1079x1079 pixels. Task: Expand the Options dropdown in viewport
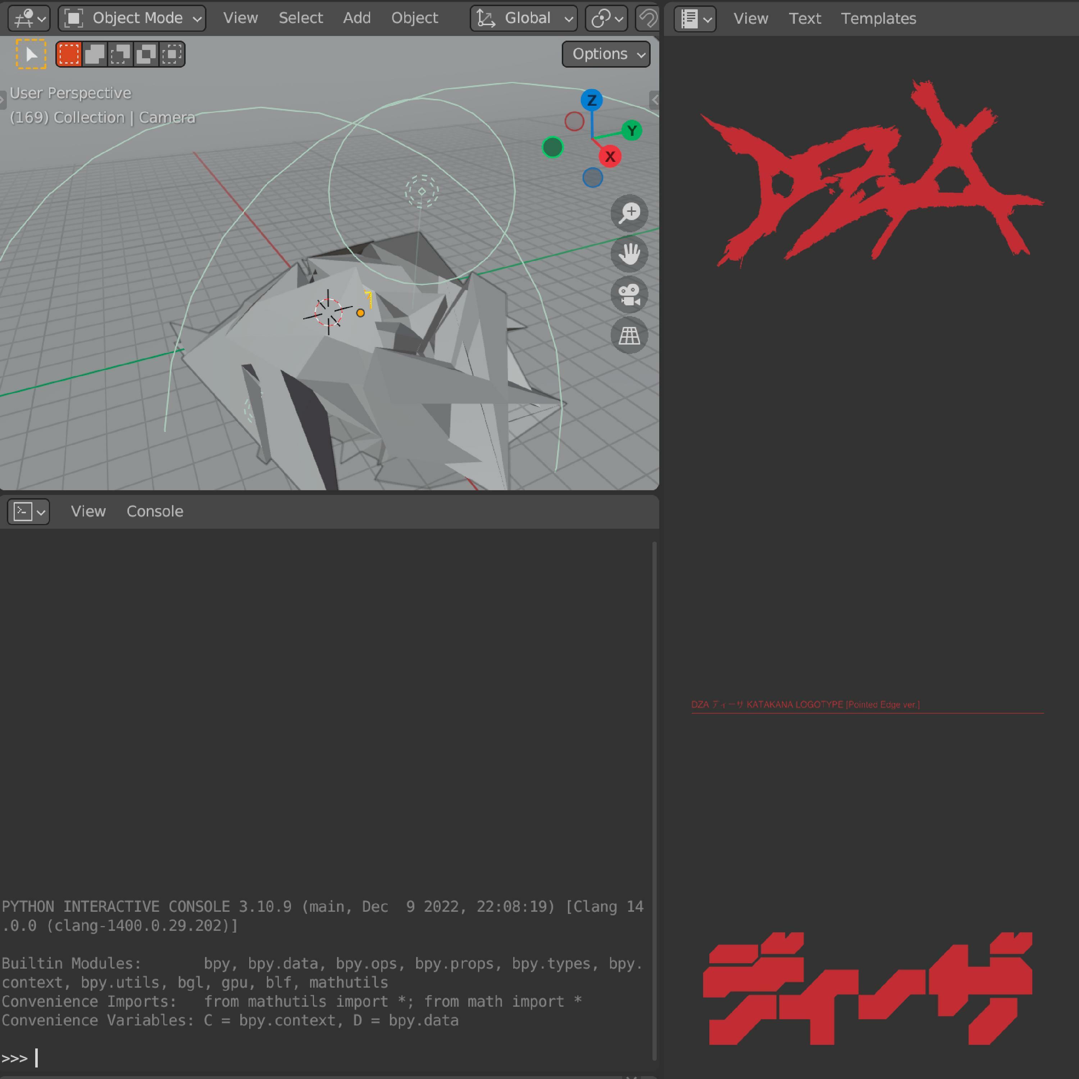pyautogui.click(x=606, y=54)
